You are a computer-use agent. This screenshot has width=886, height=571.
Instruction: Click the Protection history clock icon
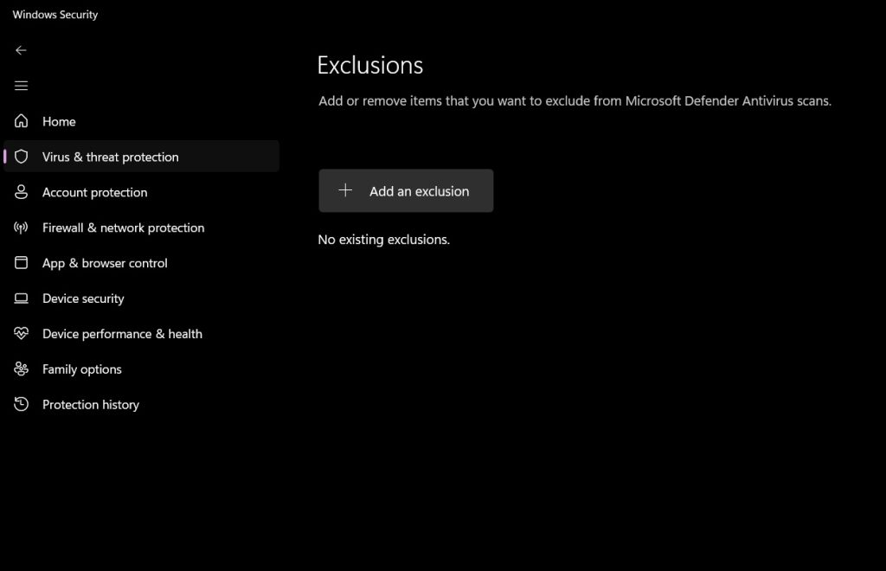click(21, 404)
